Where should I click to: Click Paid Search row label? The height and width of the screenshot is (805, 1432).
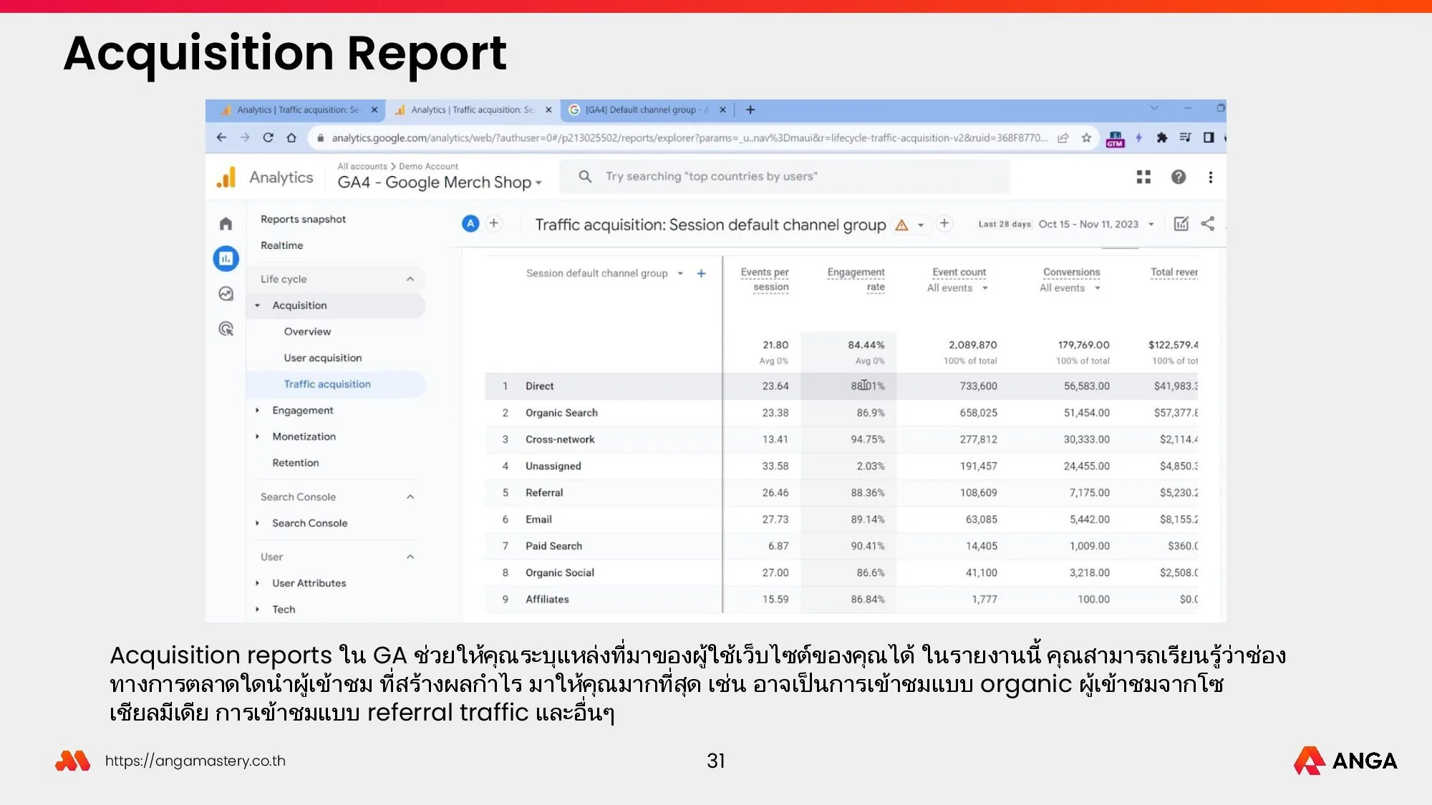[553, 546]
